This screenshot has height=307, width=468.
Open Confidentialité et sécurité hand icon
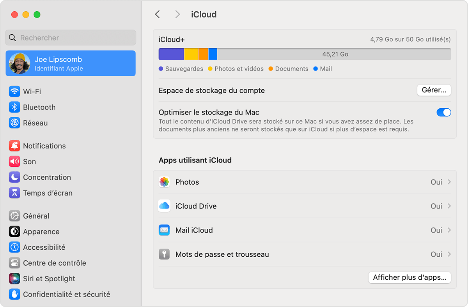point(14,294)
